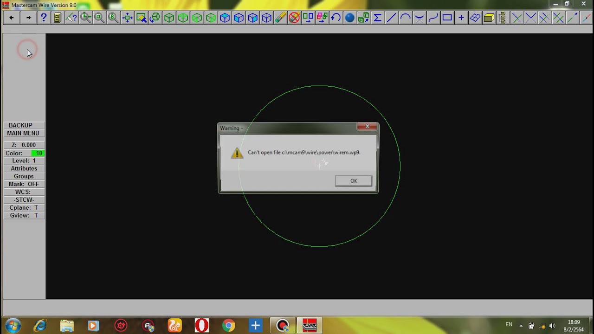594x334 pixels.
Task: Click the EN language indicator
Action: pos(509,324)
